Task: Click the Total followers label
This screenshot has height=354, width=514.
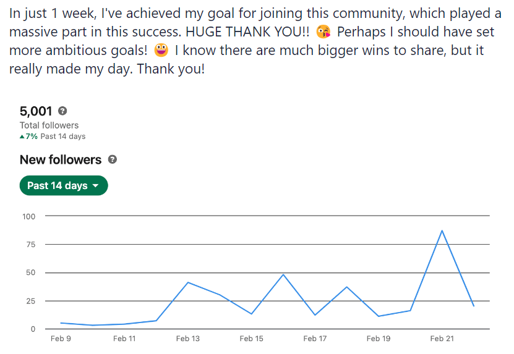Action: (x=49, y=125)
